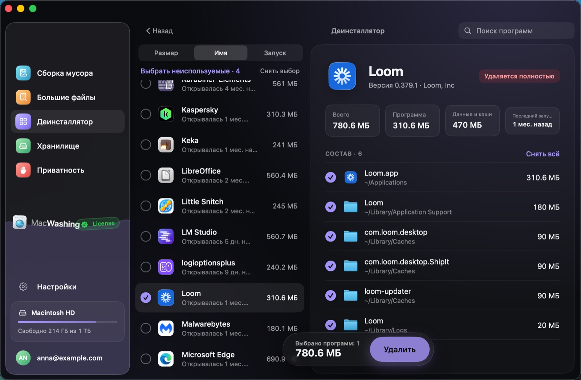The width and height of the screenshot is (581, 380).
Task: Click the Keka app icon
Action: 166,145
